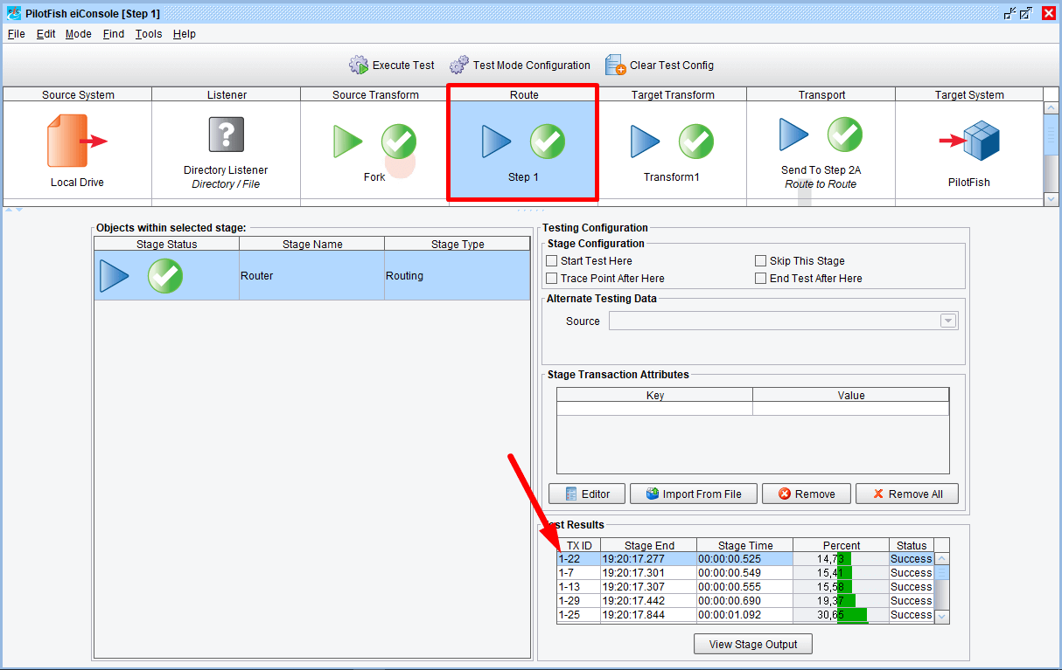Open the Help menu

coord(185,34)
